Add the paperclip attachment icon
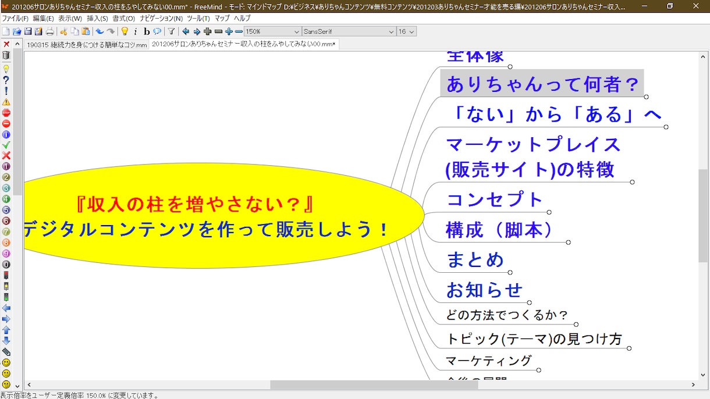710x399 pixels. point(6,352)
